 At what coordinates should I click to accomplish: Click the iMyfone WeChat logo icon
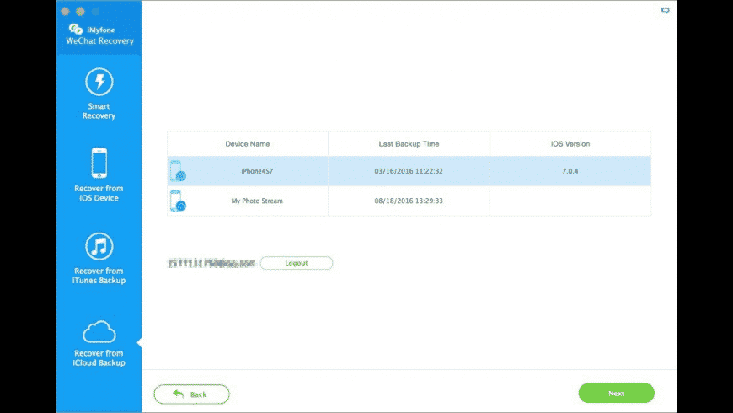pyautogui.click(x=75, y=29)
